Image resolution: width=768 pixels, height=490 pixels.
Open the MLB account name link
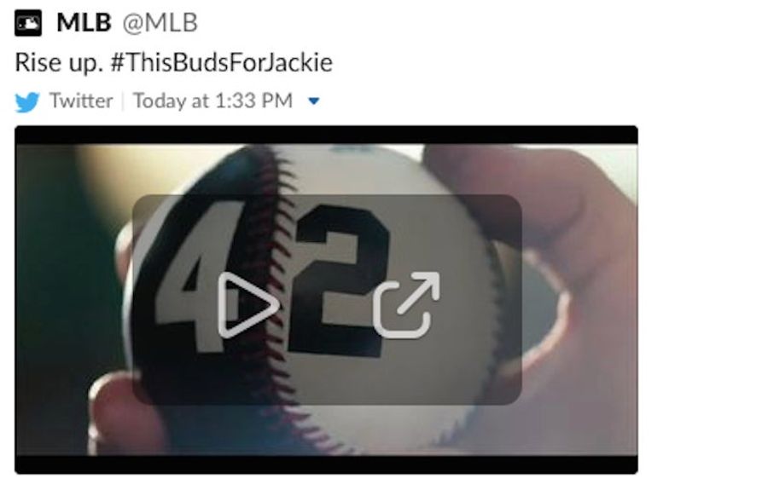[x=84, y=22]
